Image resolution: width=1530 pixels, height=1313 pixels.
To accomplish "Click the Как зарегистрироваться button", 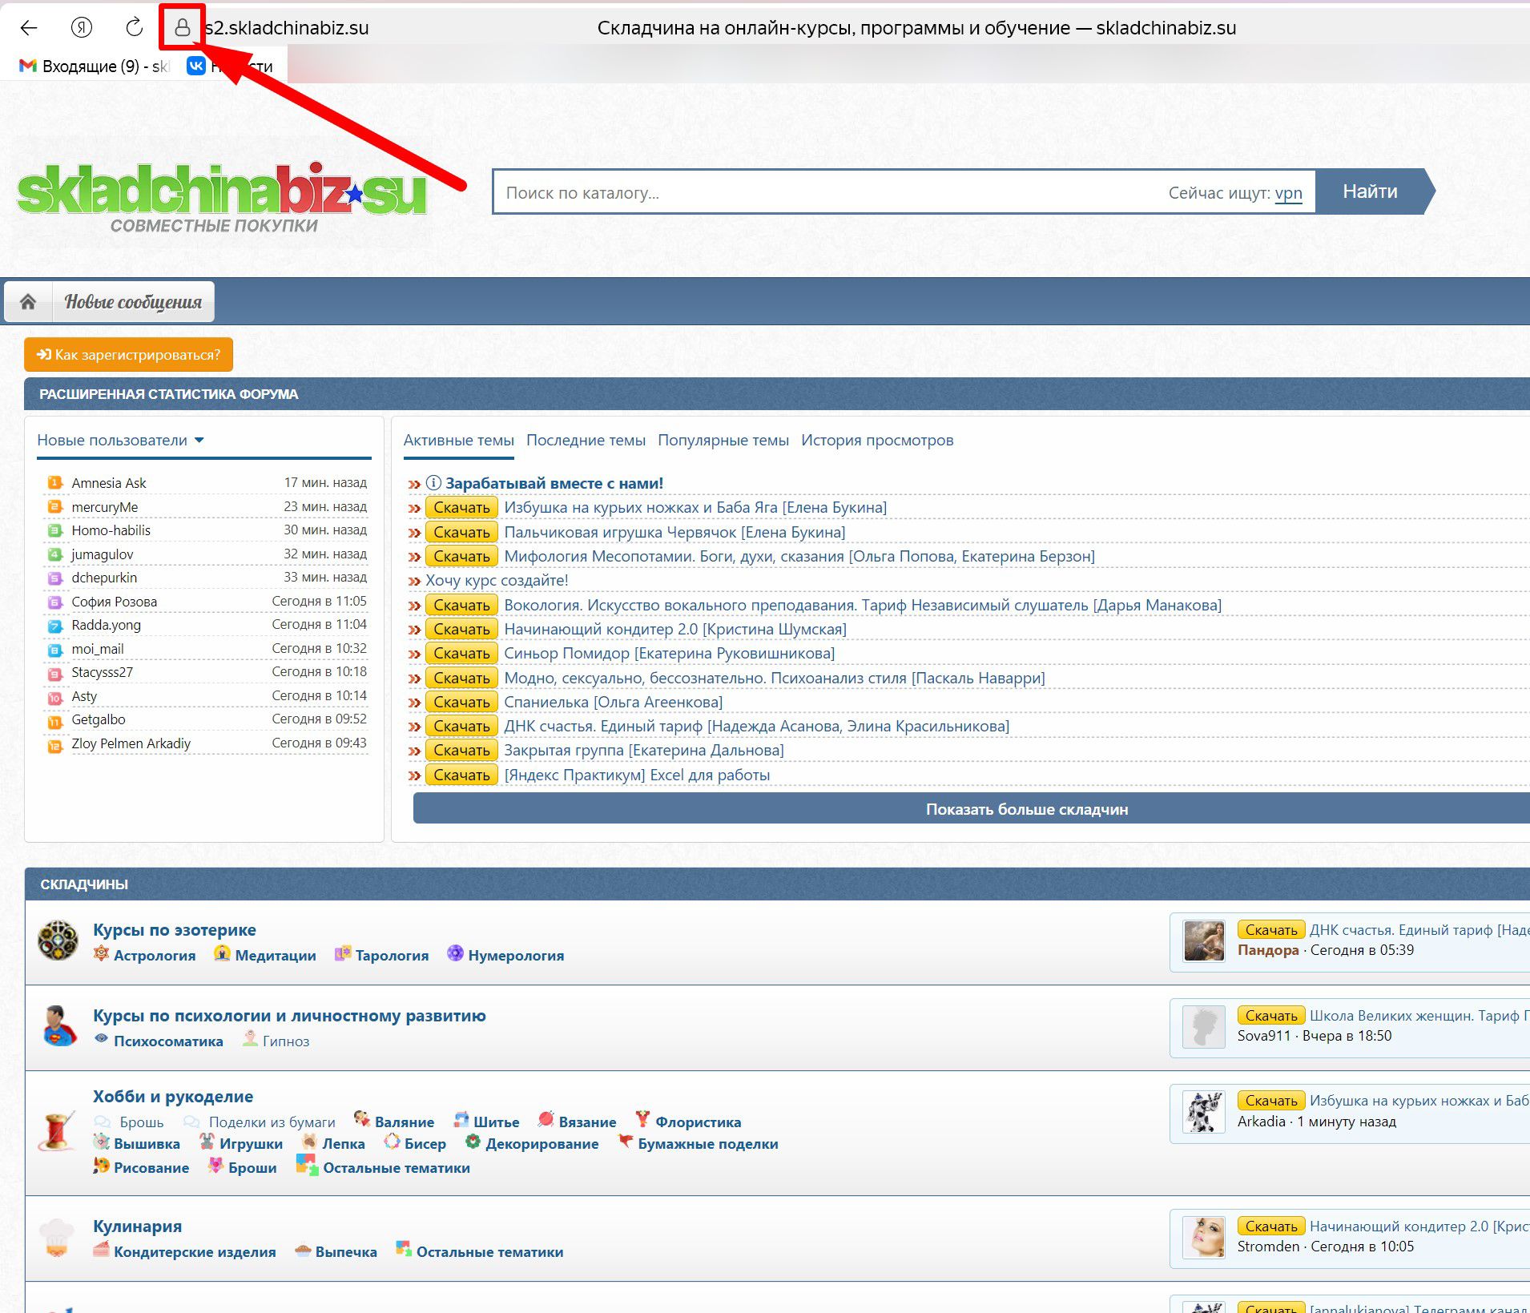I will click(x=129, y=354).
